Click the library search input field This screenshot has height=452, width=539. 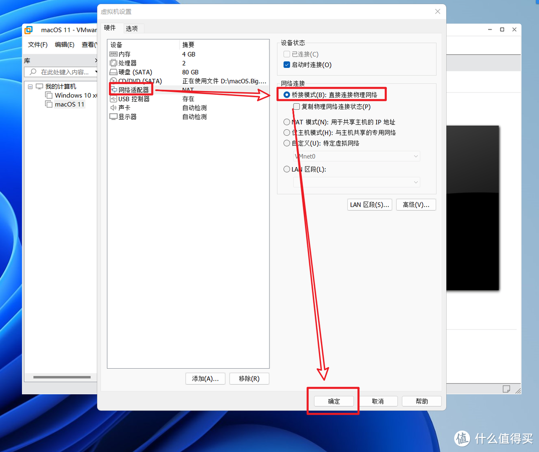tap(63, 72)
